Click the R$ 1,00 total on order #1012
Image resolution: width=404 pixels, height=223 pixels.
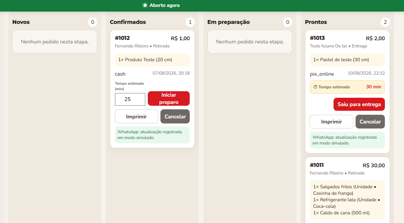coord(180,38)
